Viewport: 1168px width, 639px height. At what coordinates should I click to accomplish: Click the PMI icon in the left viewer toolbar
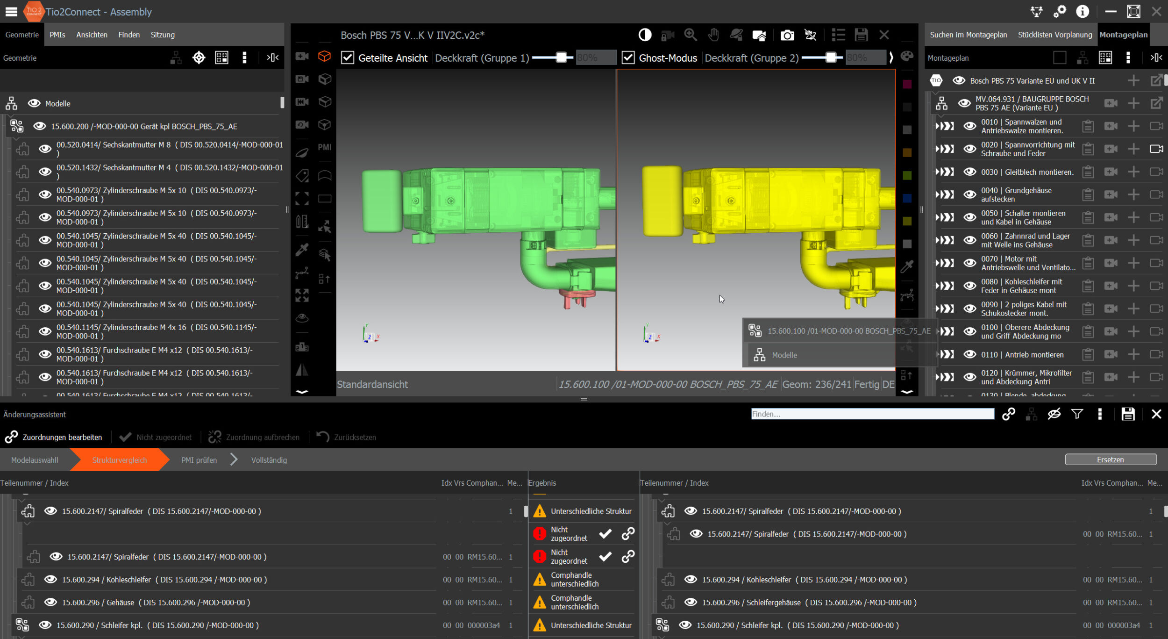(324, 147)
